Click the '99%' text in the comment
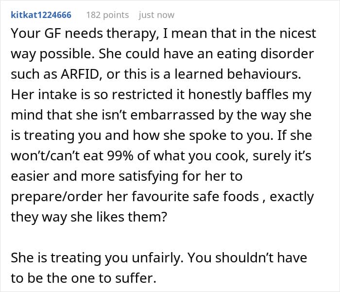This screenshot has height=292, width=340. [120, 155]
